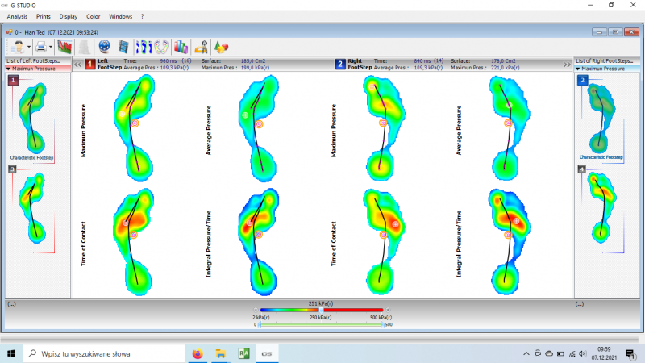Viewport: 645px width, 363px height.
Task: Click the pressure color scale slider handle
Action: click(x=322, y=310)
